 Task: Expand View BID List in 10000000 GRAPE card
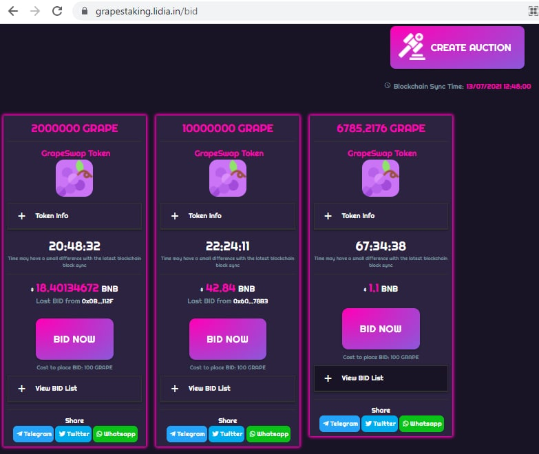point(228,389)
